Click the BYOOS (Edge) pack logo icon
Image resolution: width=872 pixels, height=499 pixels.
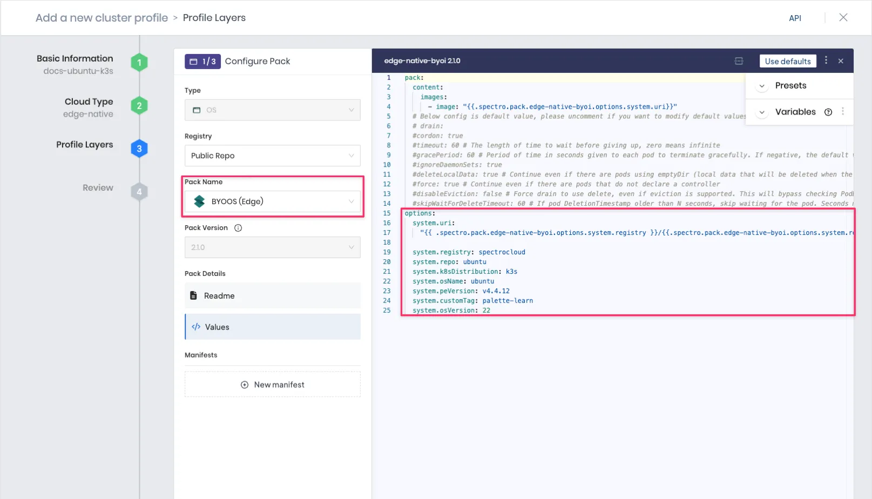point(199,201)
